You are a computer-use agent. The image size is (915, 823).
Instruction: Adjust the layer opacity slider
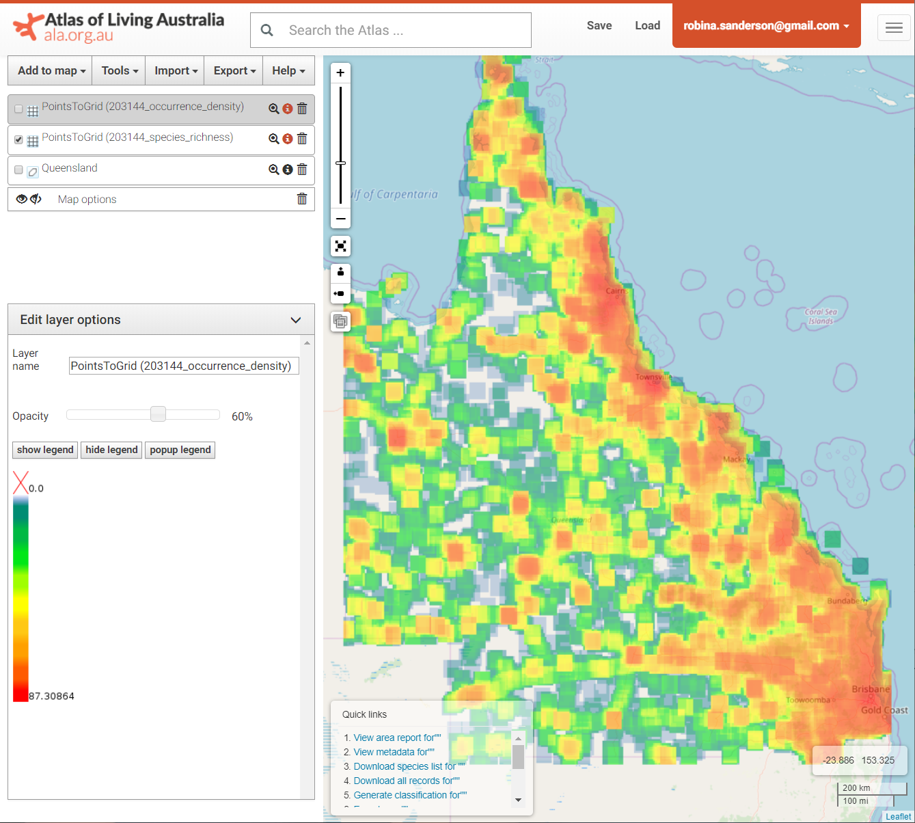[158, 414]
